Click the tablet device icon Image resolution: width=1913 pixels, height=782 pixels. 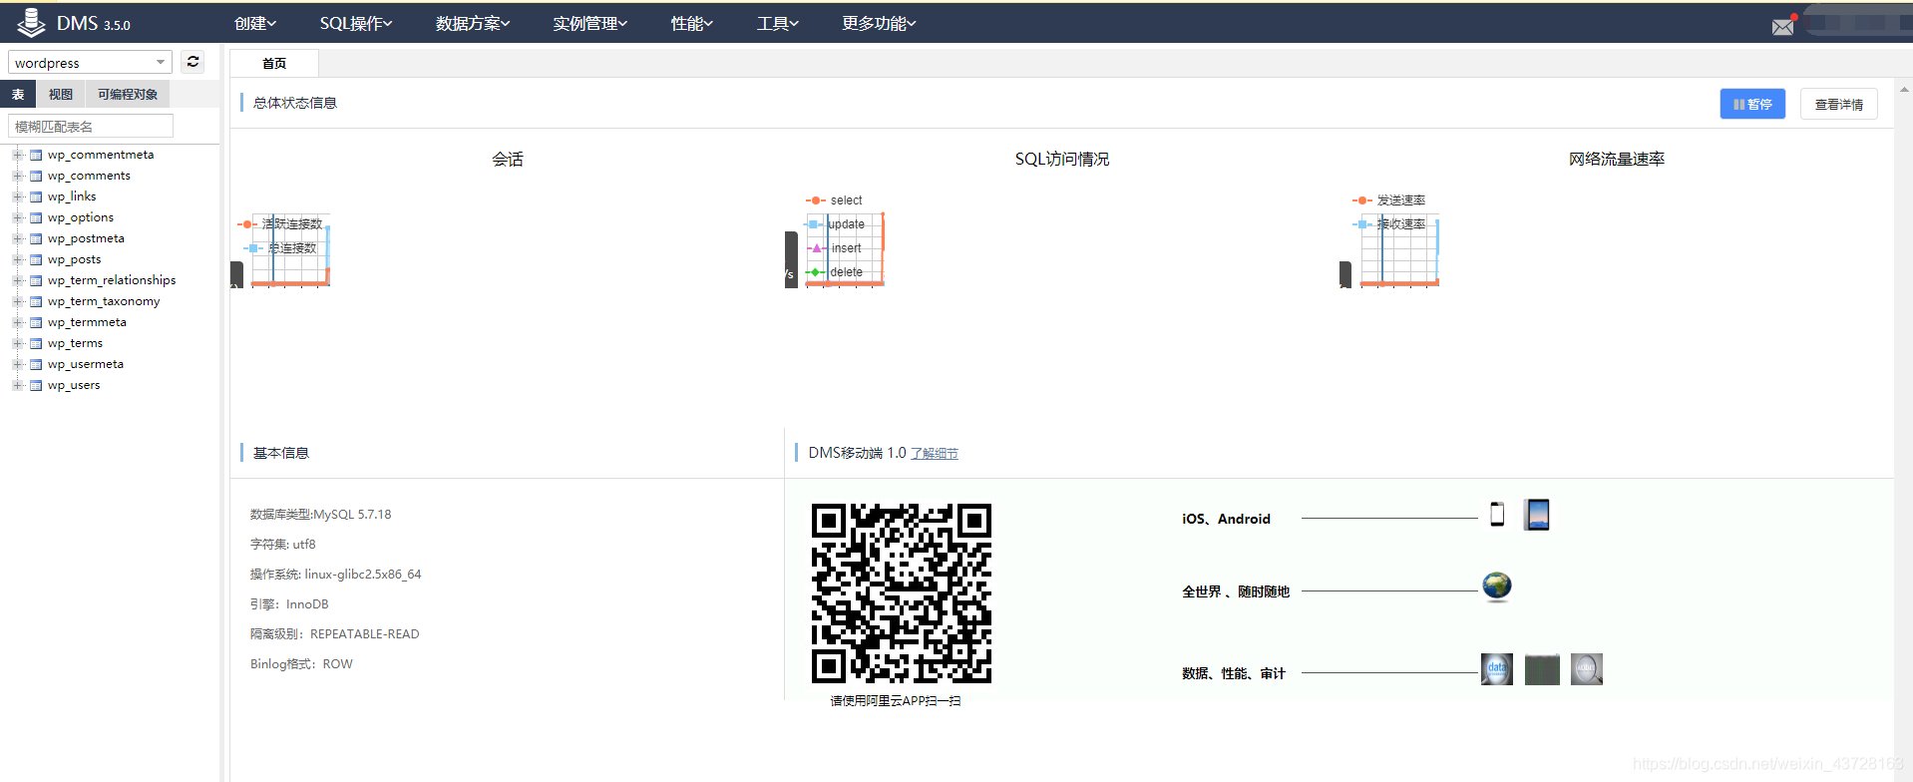(1537, 515)
